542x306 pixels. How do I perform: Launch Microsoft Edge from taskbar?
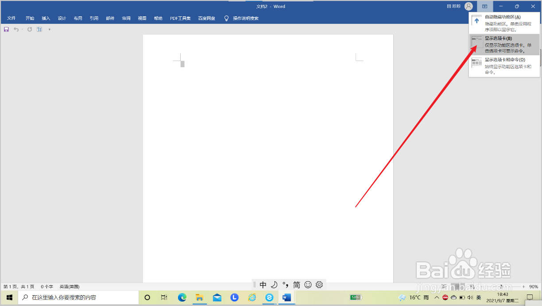coord(182,298)
